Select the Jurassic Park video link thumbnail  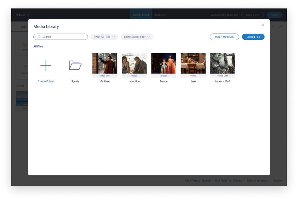223,63
